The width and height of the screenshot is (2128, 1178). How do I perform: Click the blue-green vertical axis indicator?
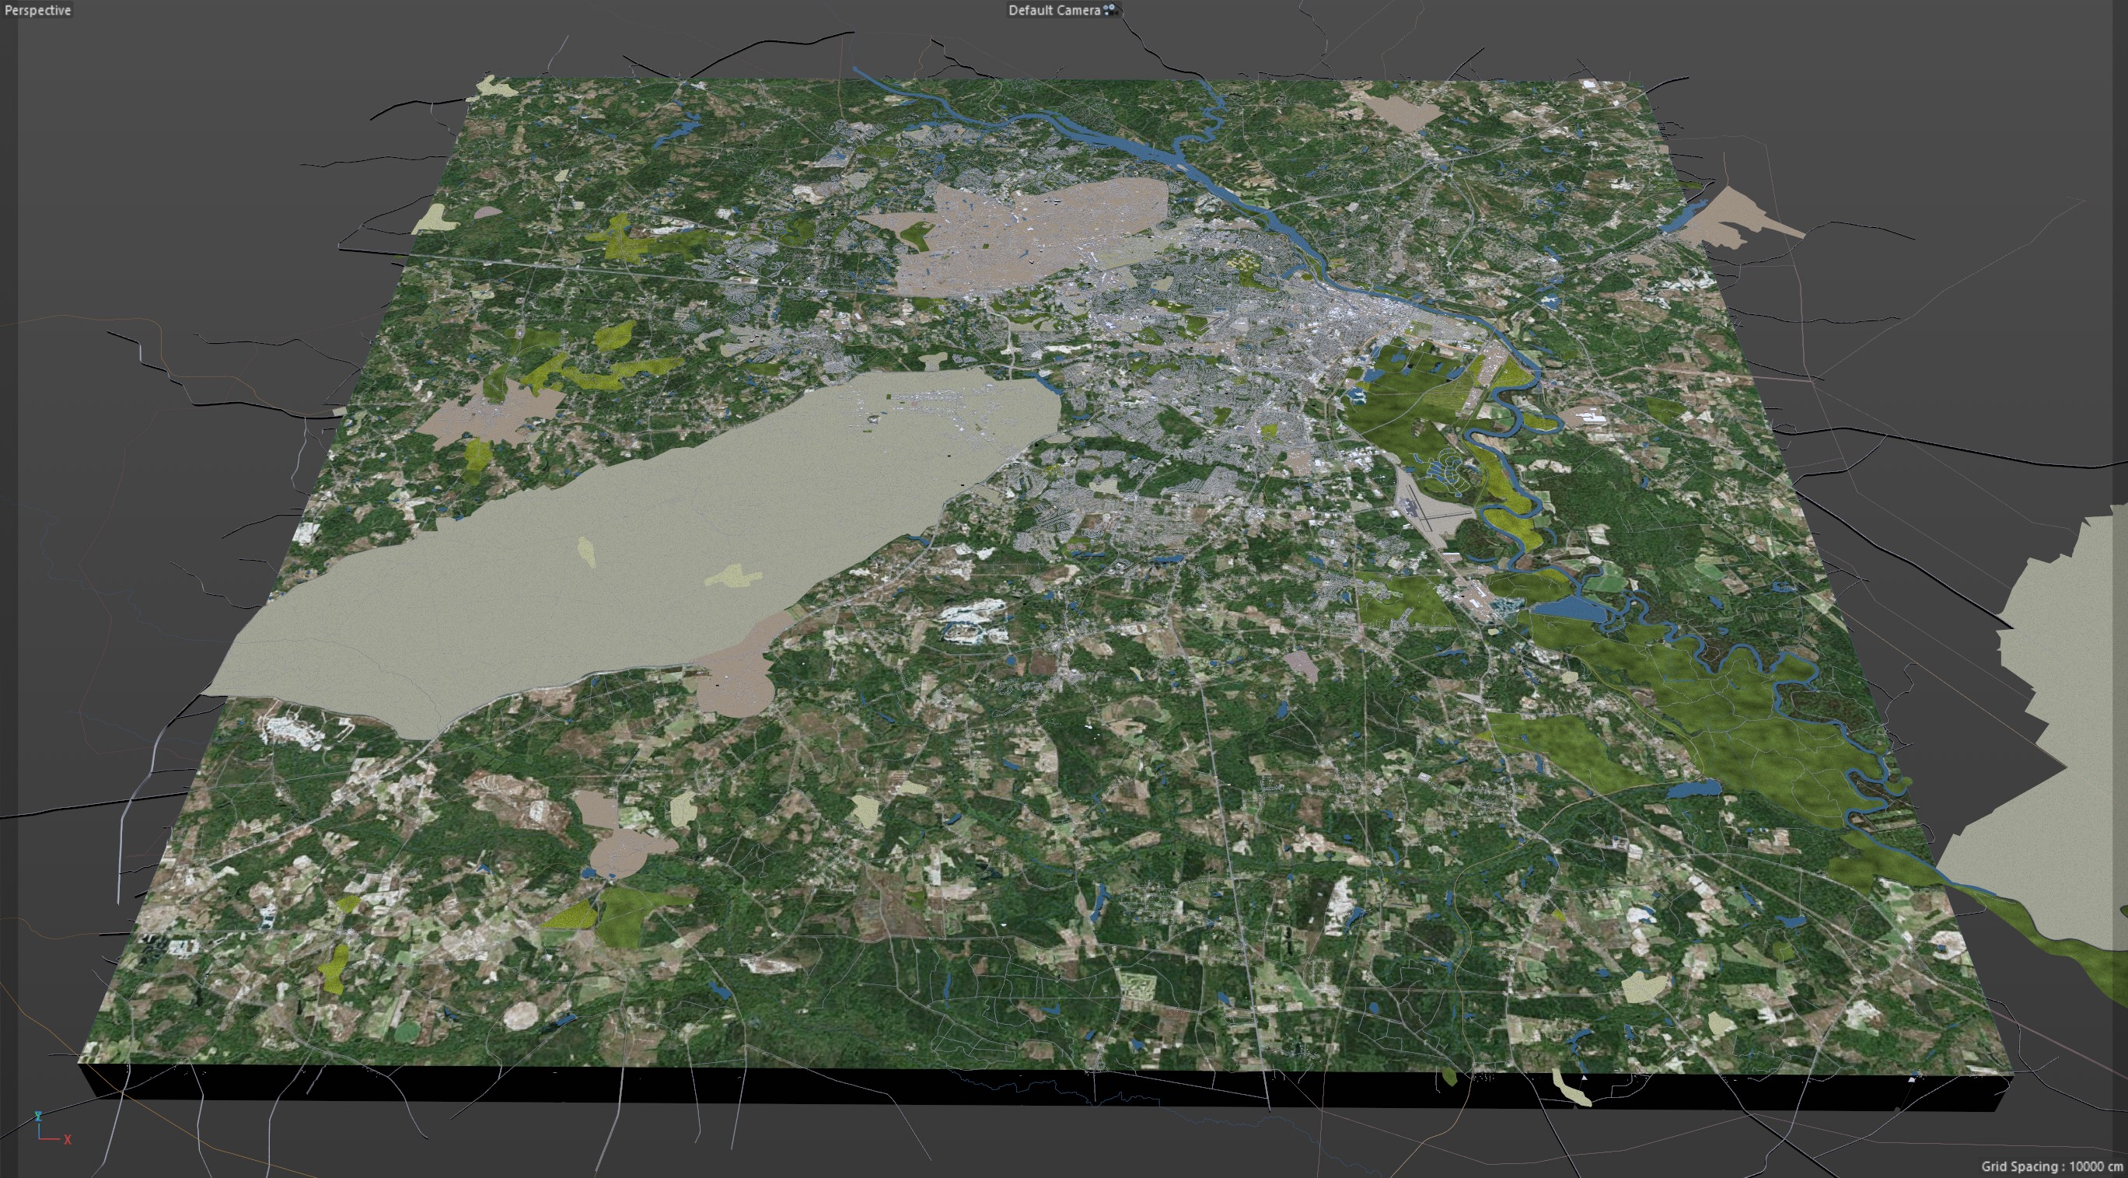pyautogui.click(x=38, y=1117)
